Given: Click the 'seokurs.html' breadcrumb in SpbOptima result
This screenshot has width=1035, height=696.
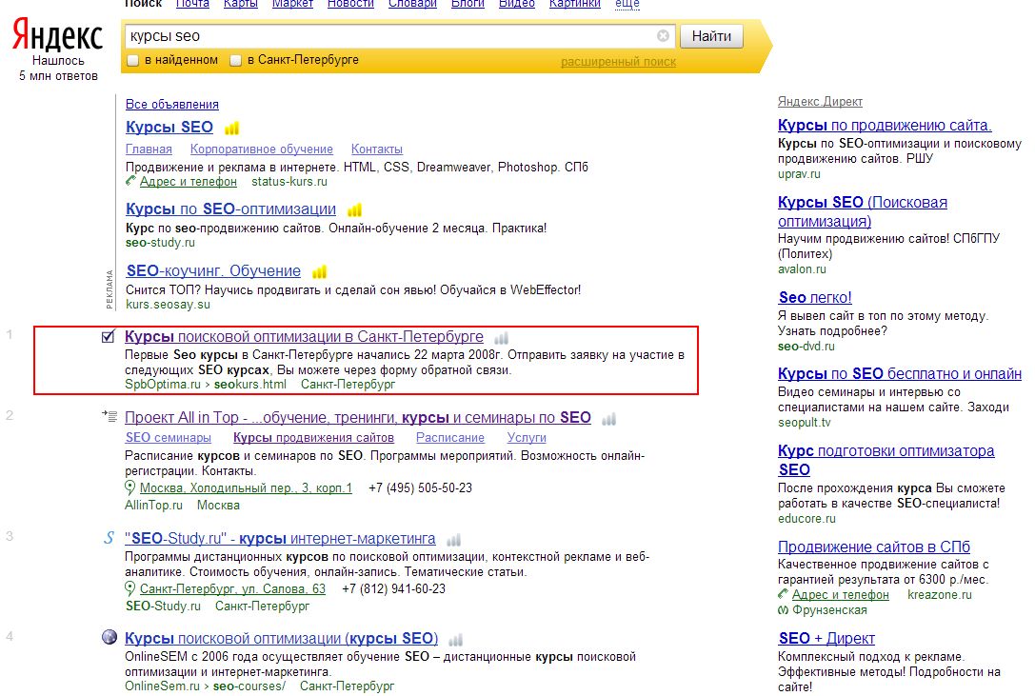Looking at the screenshot, I should [x=250, y=385].
